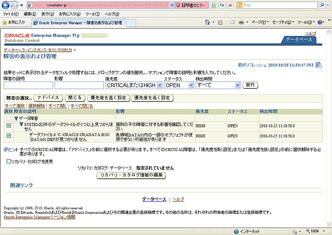The height and width of the screenshot is (235, 332).
Task: Click the アドバイス button
Action: click(48, 98)
